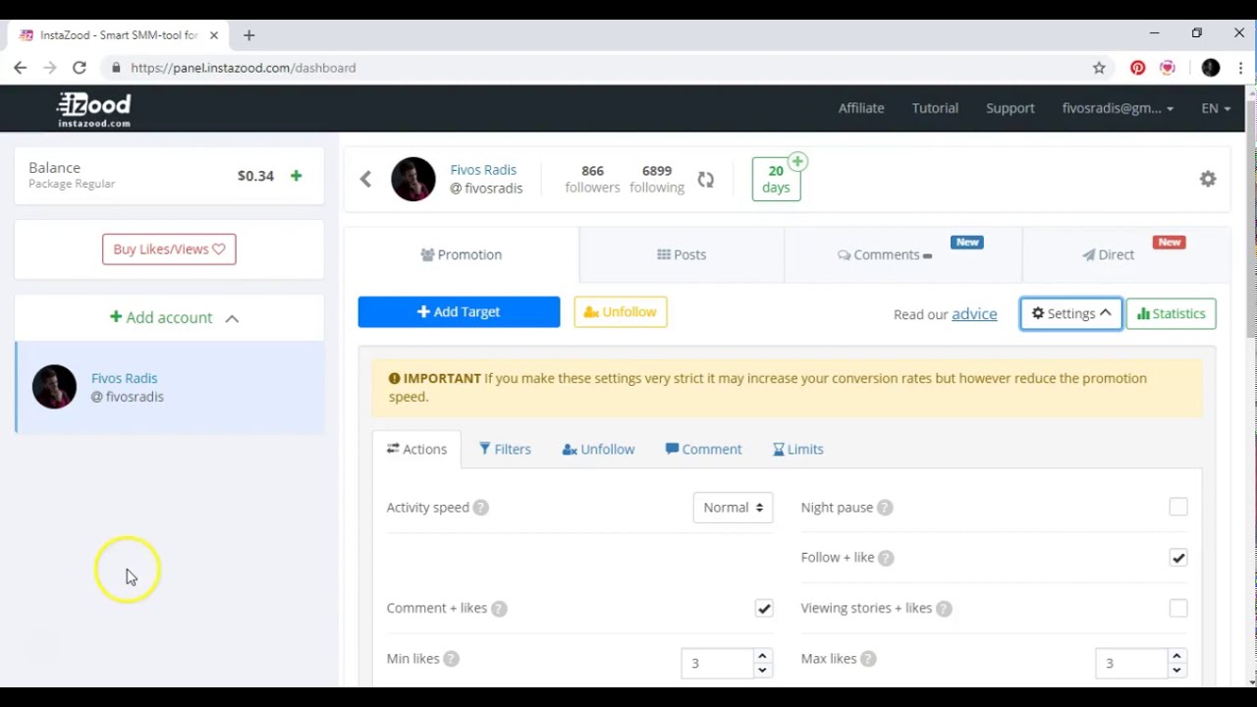Open EN language dropdown
This screenshot has width=1257, height=707.
pos(1216,108)
